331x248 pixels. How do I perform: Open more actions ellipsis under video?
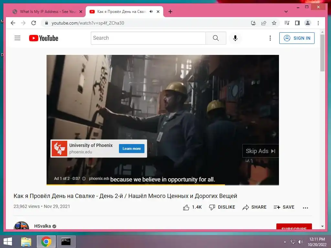pyautogui.click(x=305, y=208)
